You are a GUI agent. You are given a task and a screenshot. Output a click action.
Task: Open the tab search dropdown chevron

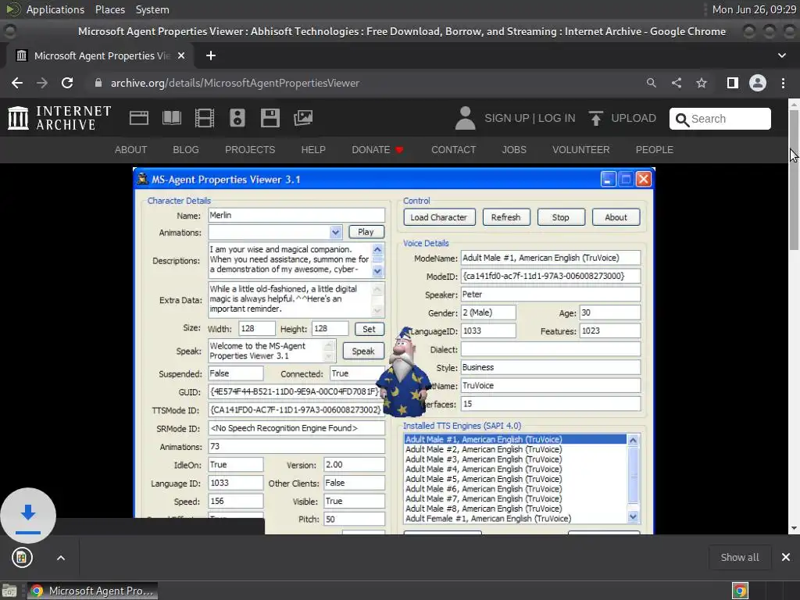click(781, 55)
